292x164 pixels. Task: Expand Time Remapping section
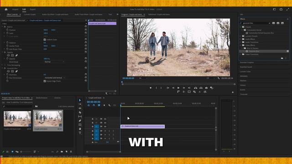[x=2, y=65]
